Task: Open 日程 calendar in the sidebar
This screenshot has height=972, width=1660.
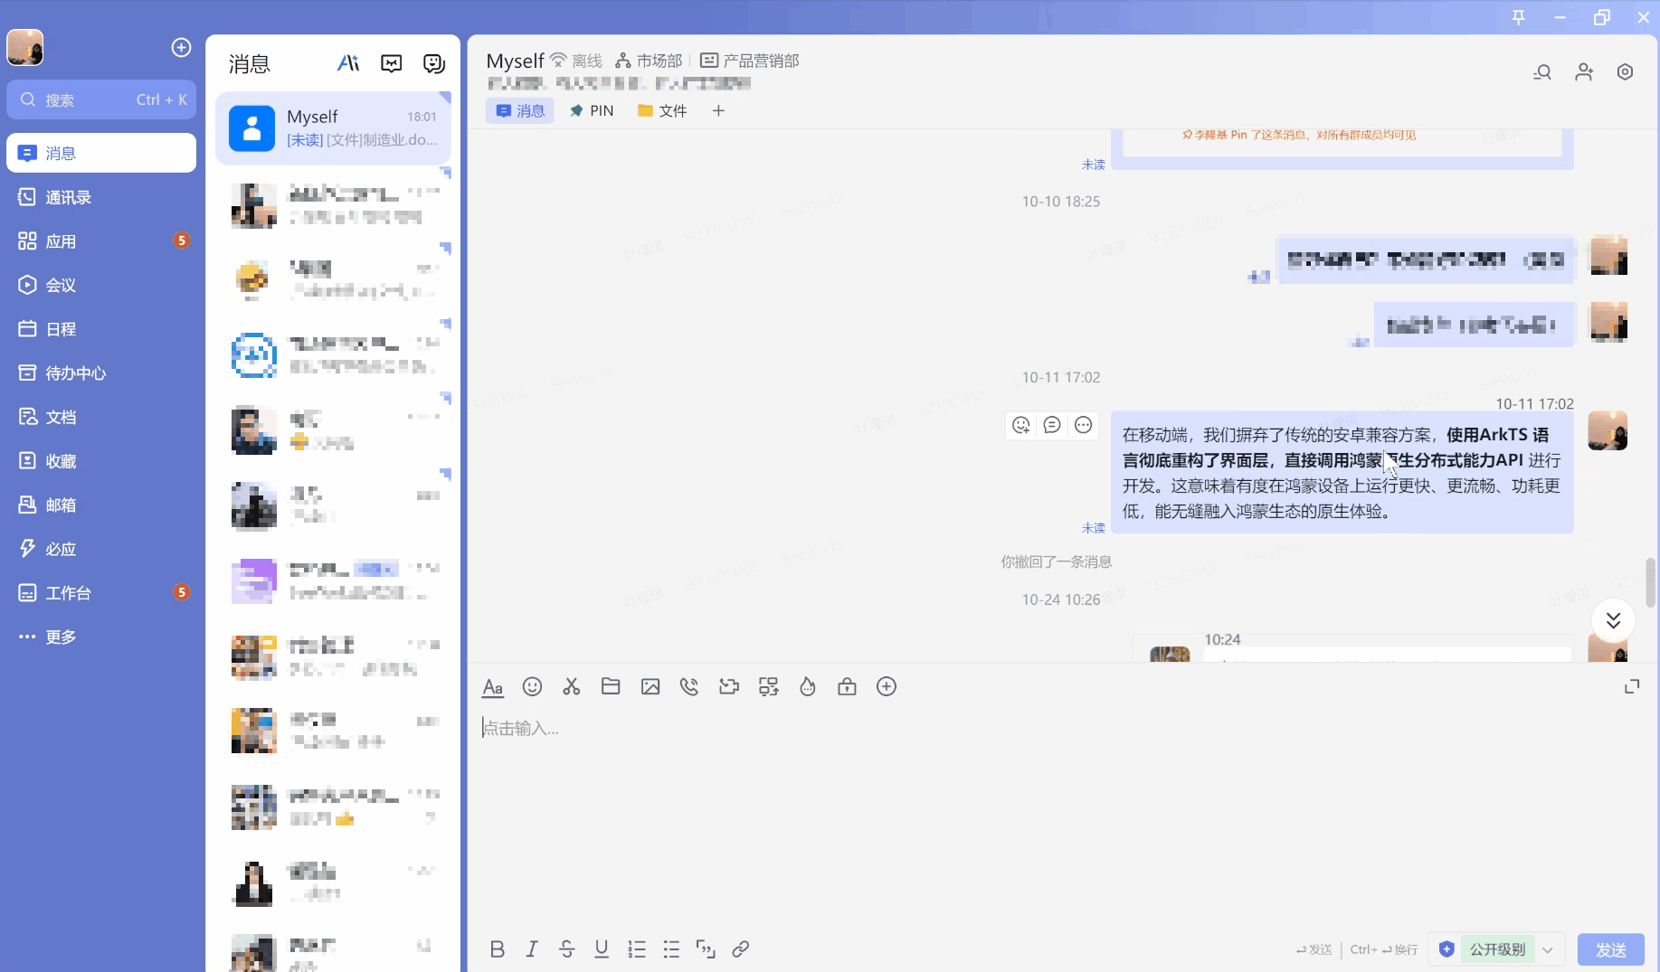Action: [x=62, y=329]
